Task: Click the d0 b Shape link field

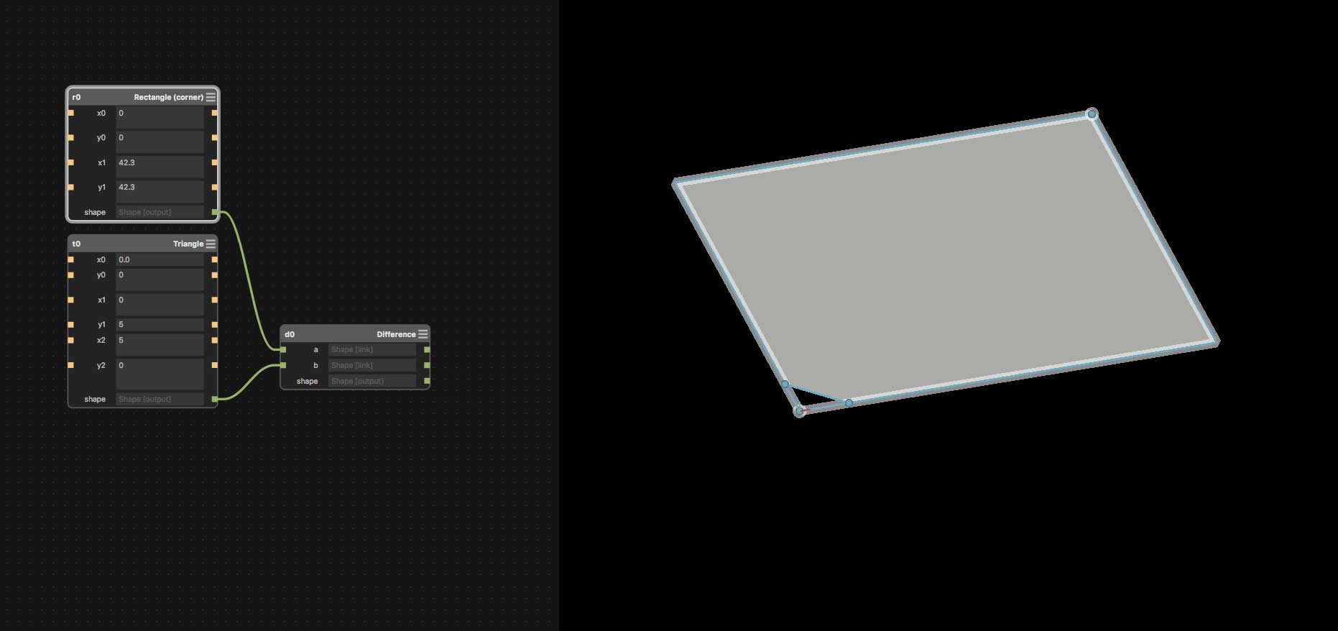Action: pos(372,365)
